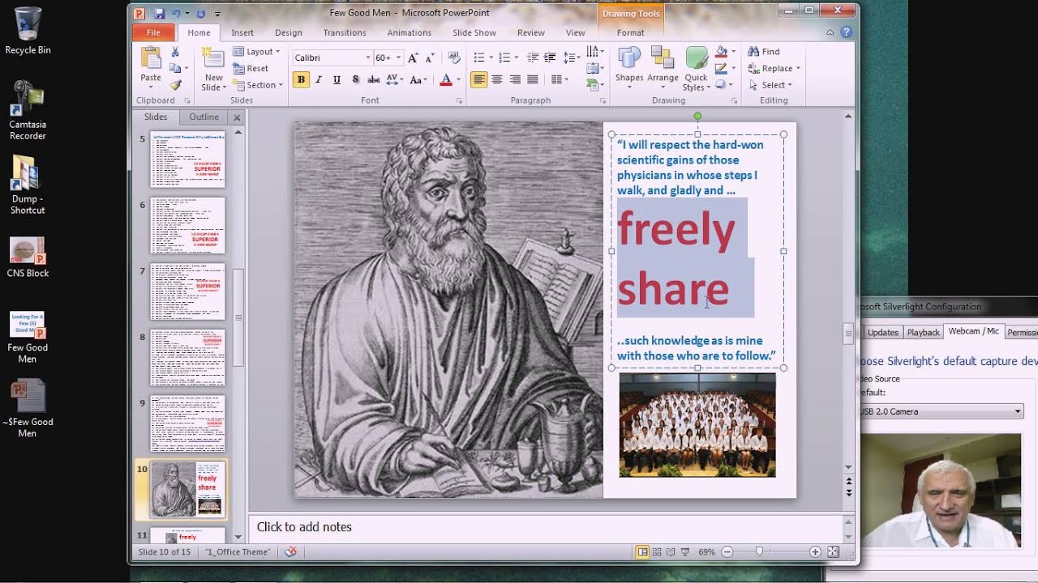Open Columns layout icon

click(x=559, y=79)
